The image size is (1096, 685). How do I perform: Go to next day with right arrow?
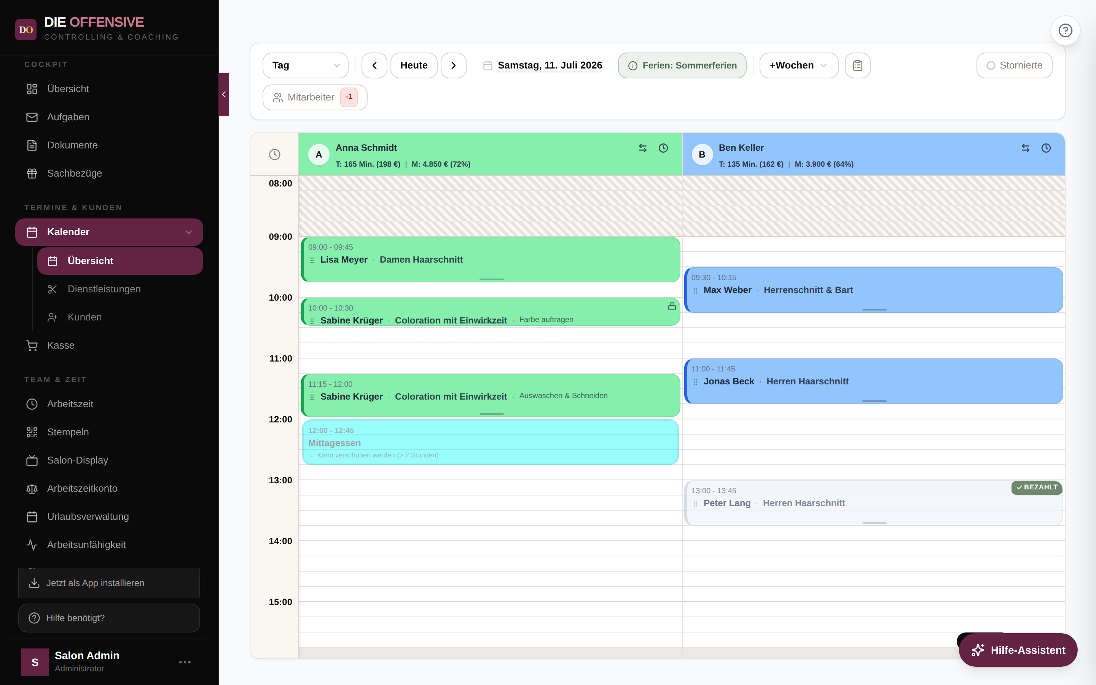[453, 65]
